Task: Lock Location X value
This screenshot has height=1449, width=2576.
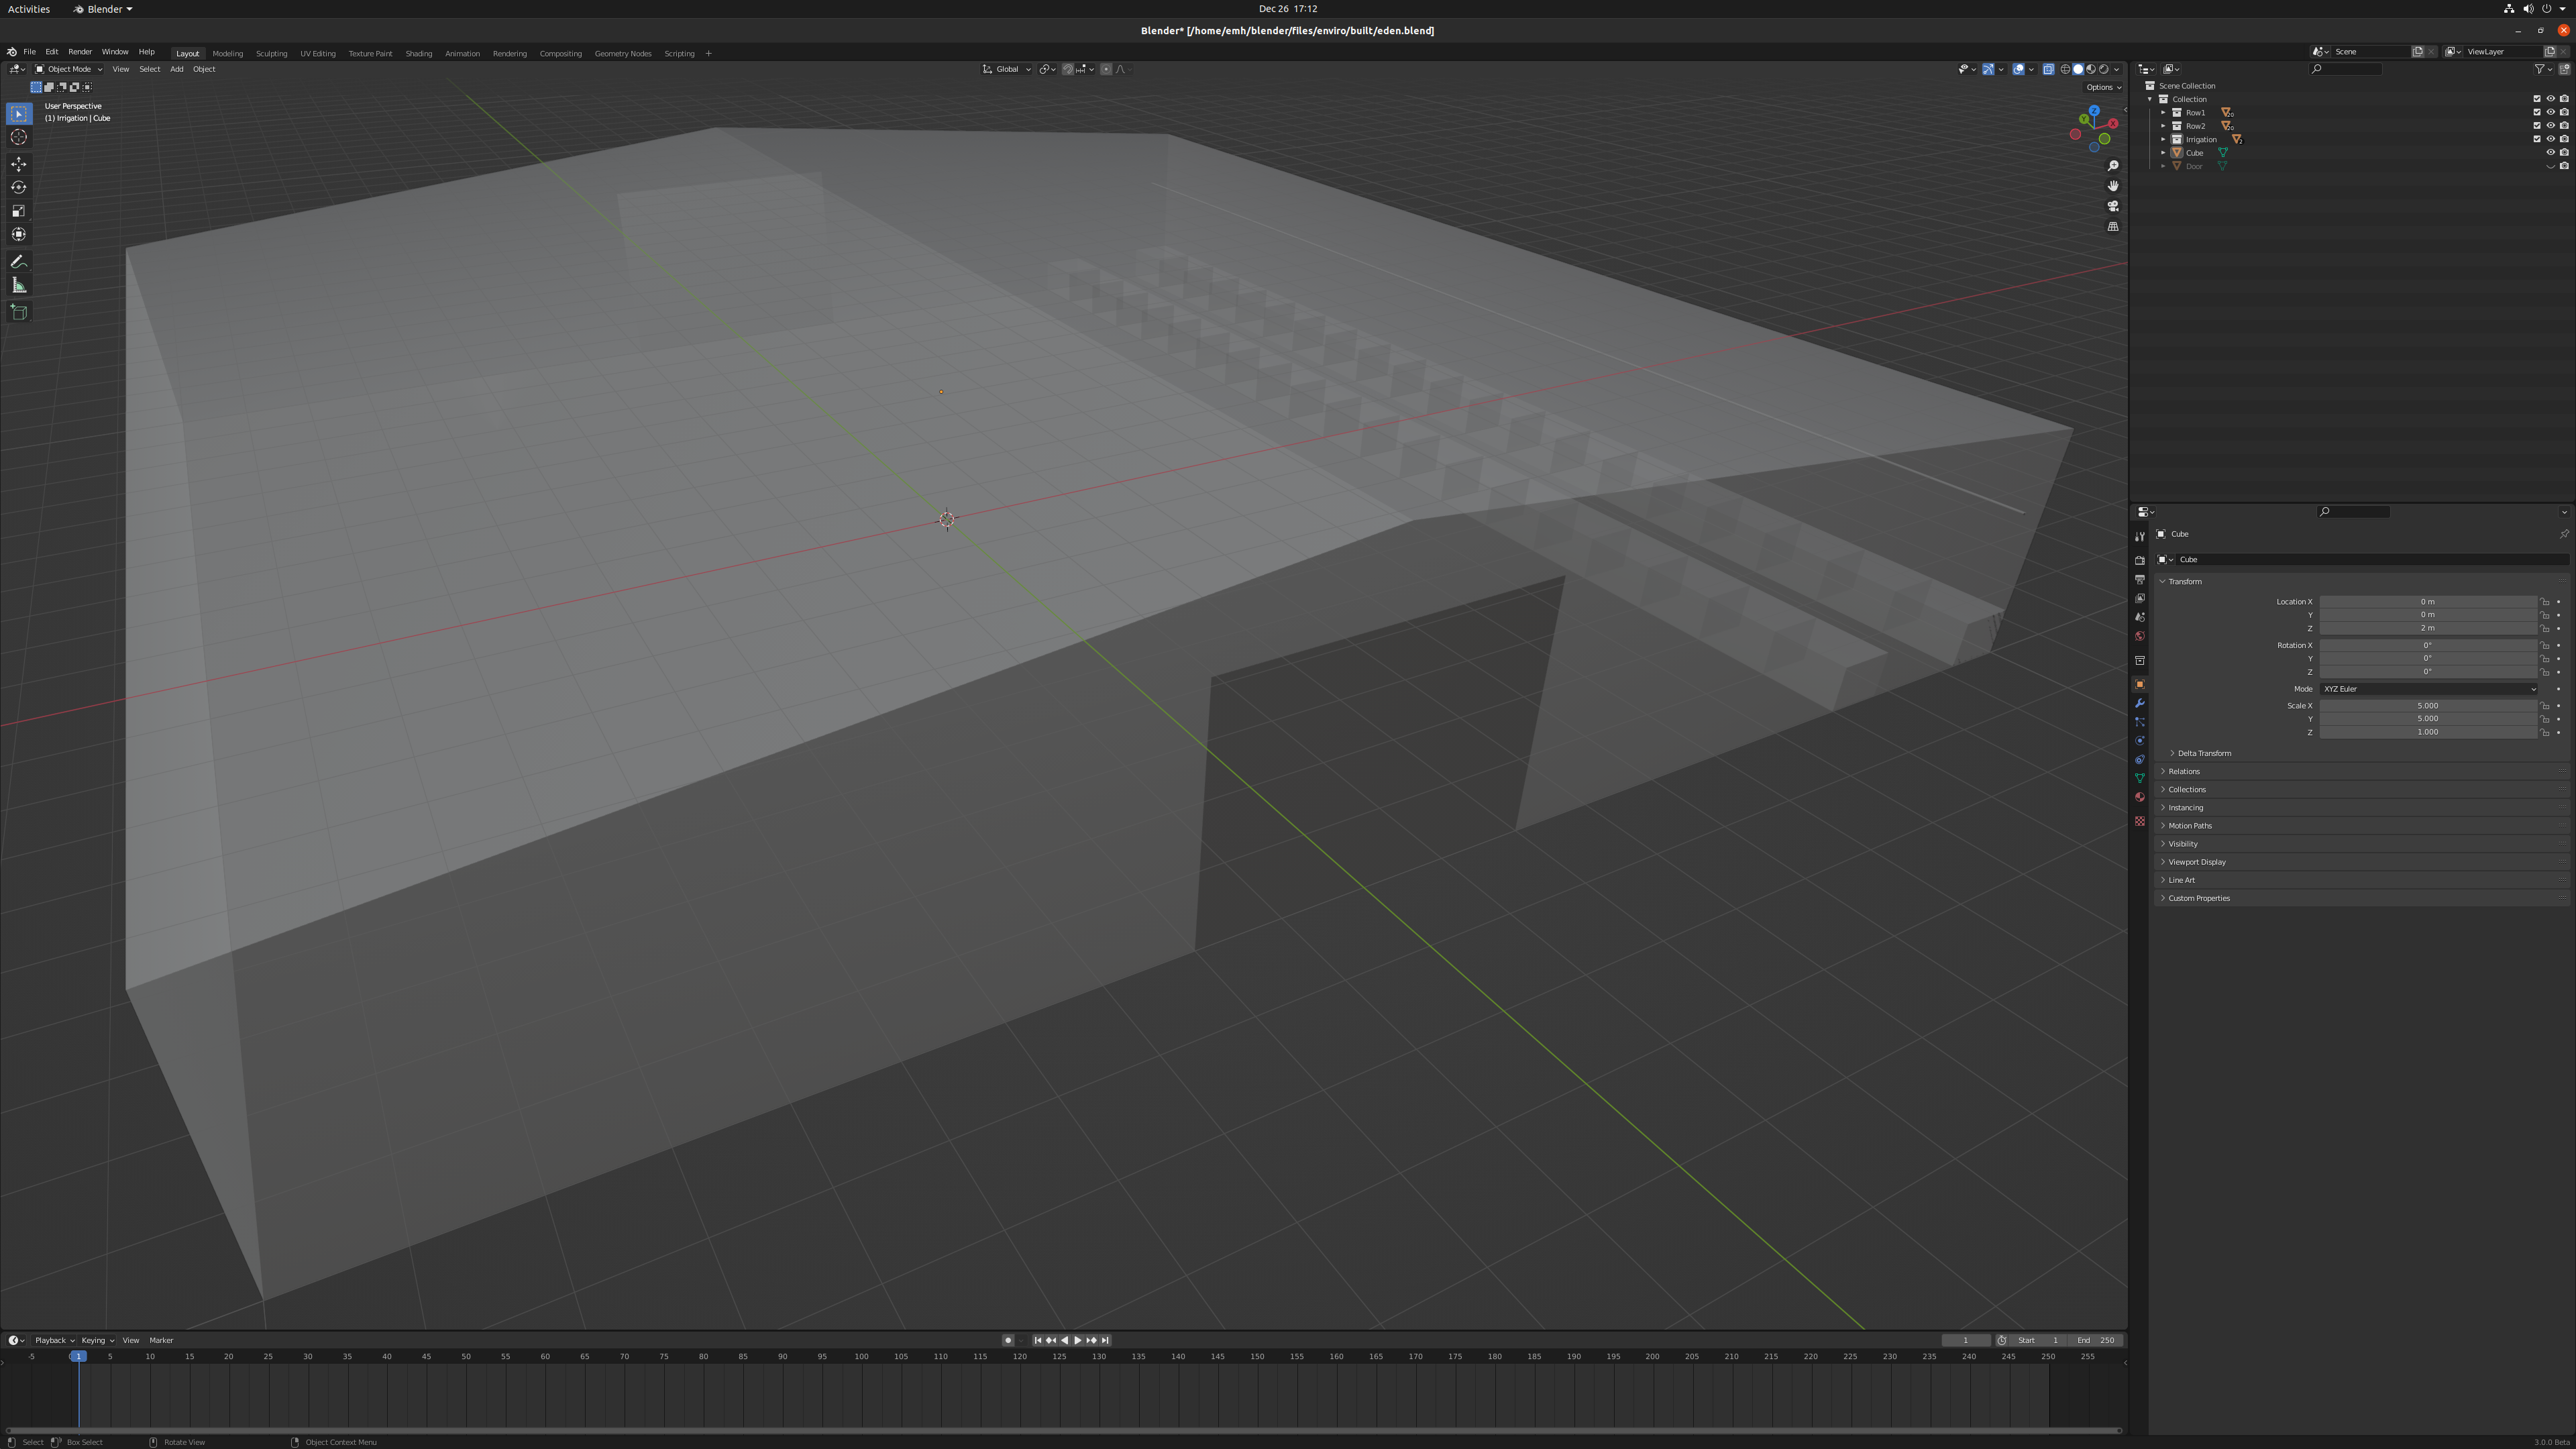Action: [x=2545, y=602]
